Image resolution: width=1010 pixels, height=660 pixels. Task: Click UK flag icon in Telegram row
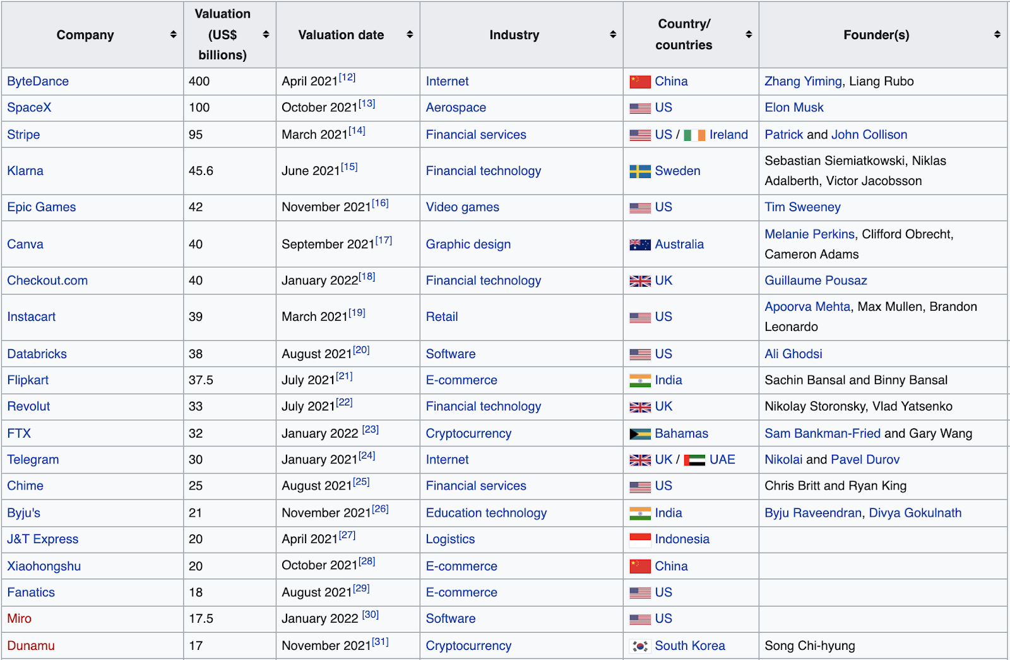pos(640,460)
